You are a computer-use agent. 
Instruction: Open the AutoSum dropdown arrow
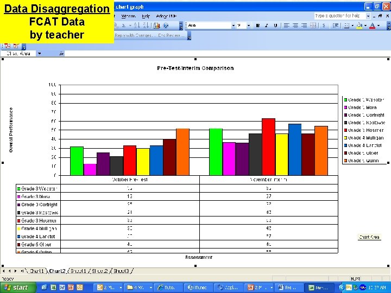[130, 26]
